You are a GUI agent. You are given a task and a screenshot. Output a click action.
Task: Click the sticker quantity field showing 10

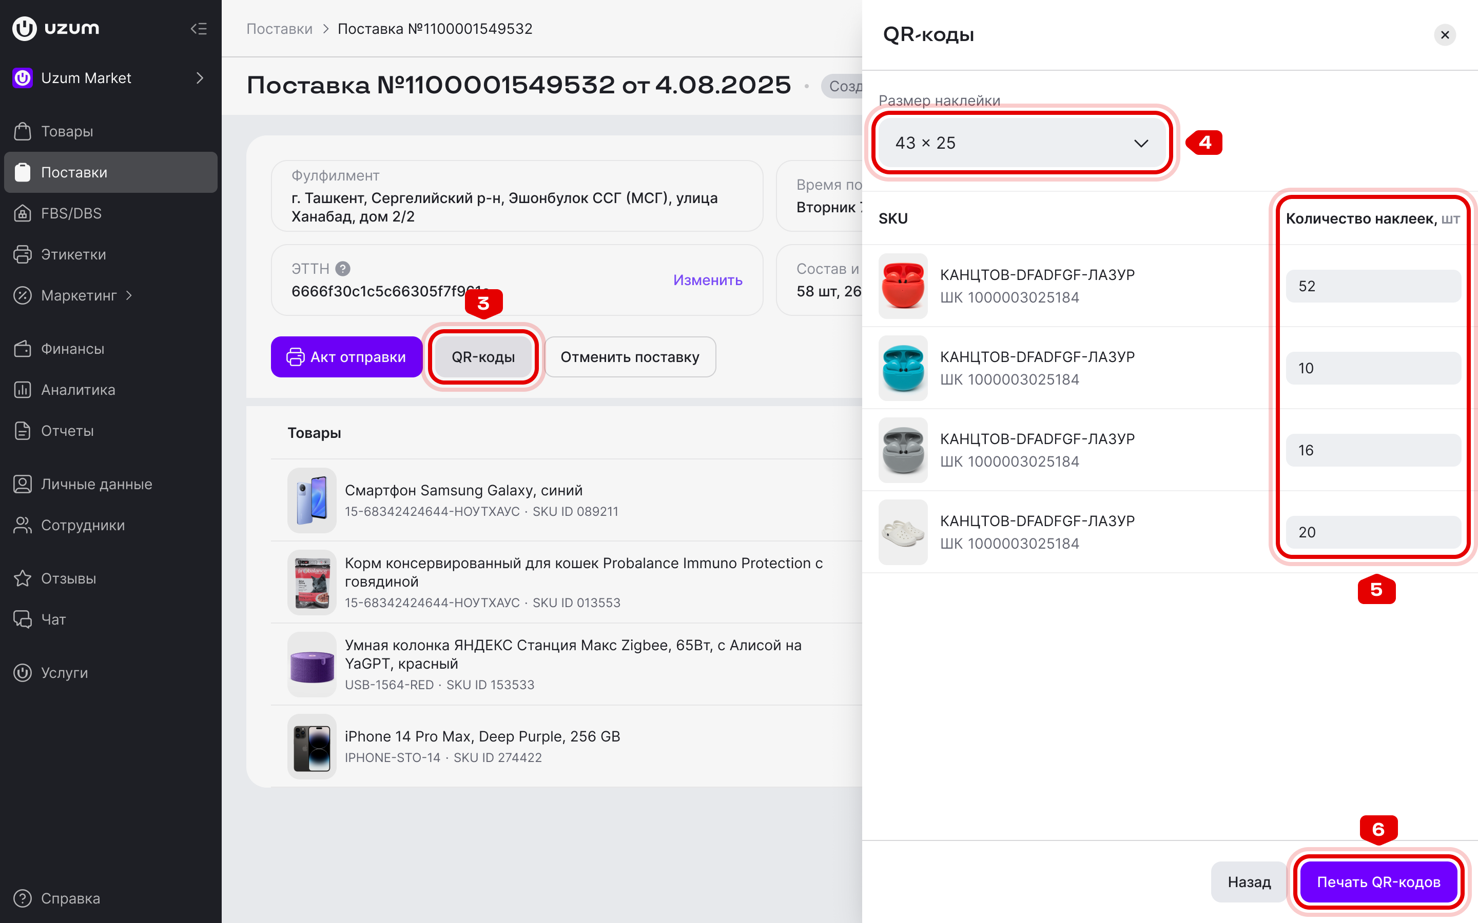1372,368
